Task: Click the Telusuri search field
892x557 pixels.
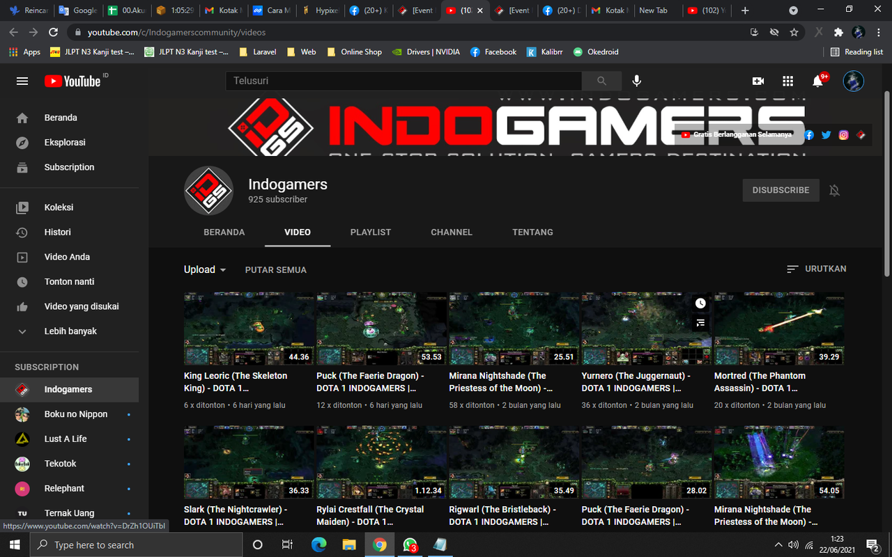Action: pos(403,81)
